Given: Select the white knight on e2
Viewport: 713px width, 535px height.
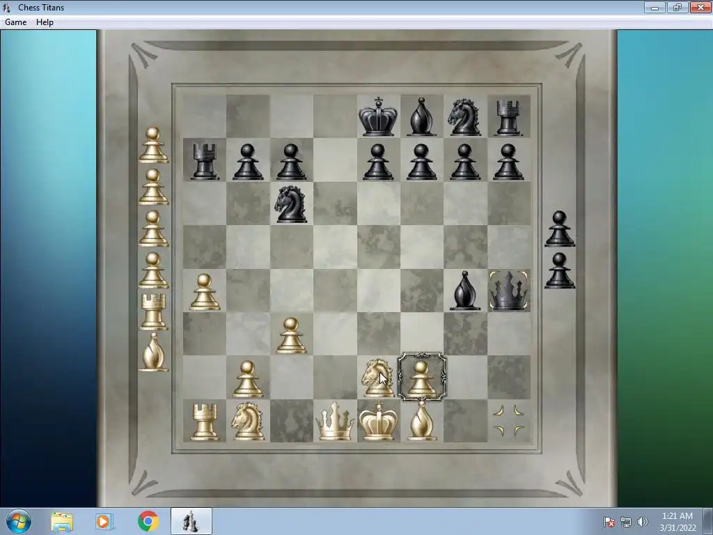Looking at the screenshot, I should point(377,378).
